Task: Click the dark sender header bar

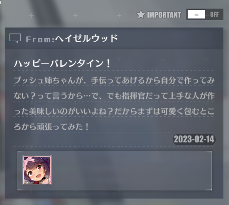Action: (114, 38)
